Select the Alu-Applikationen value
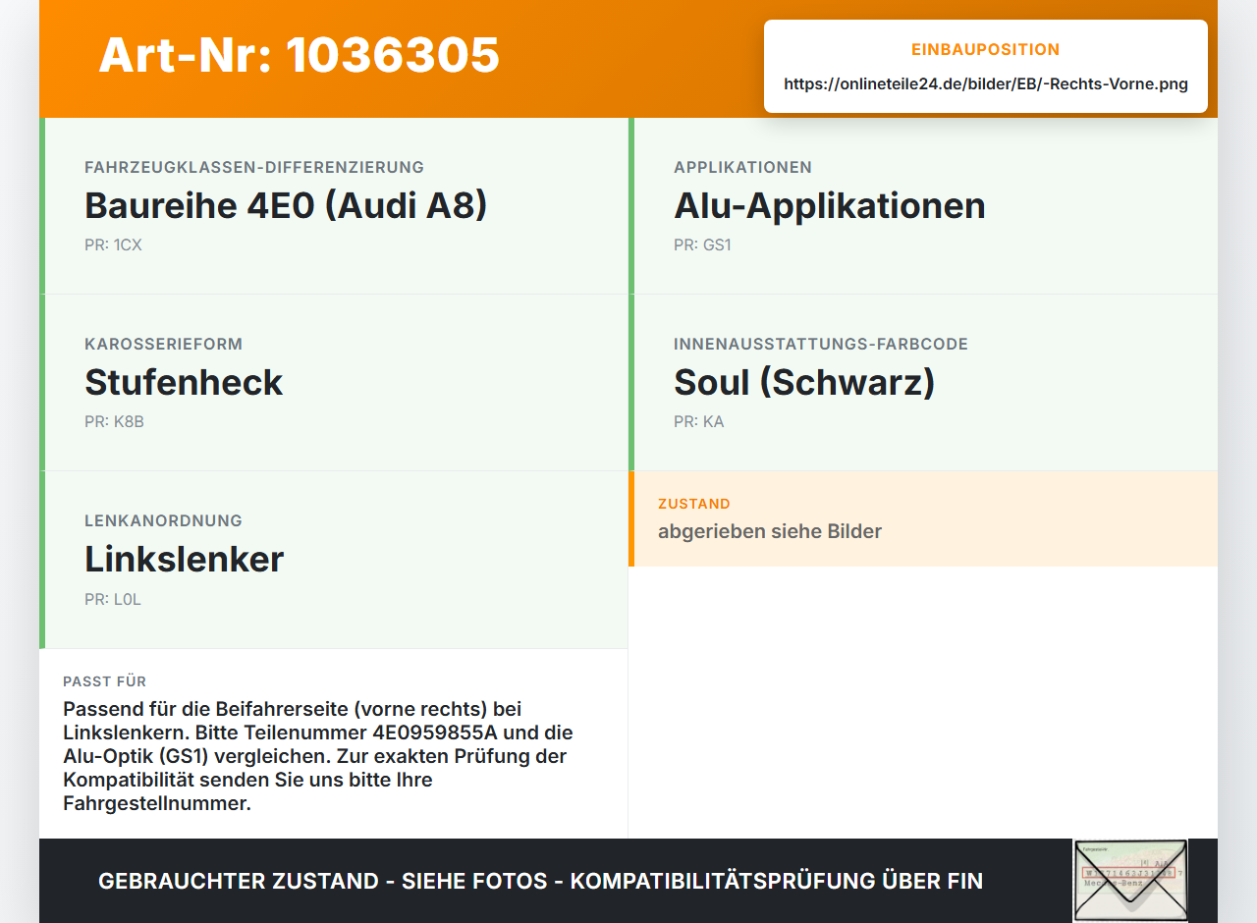 [830, 205]
